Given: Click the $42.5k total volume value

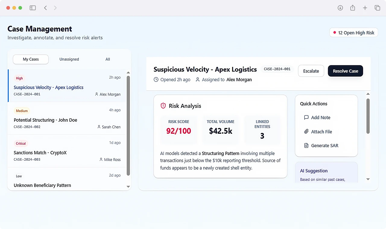Looking at the screenshot, I should point(220,131).
